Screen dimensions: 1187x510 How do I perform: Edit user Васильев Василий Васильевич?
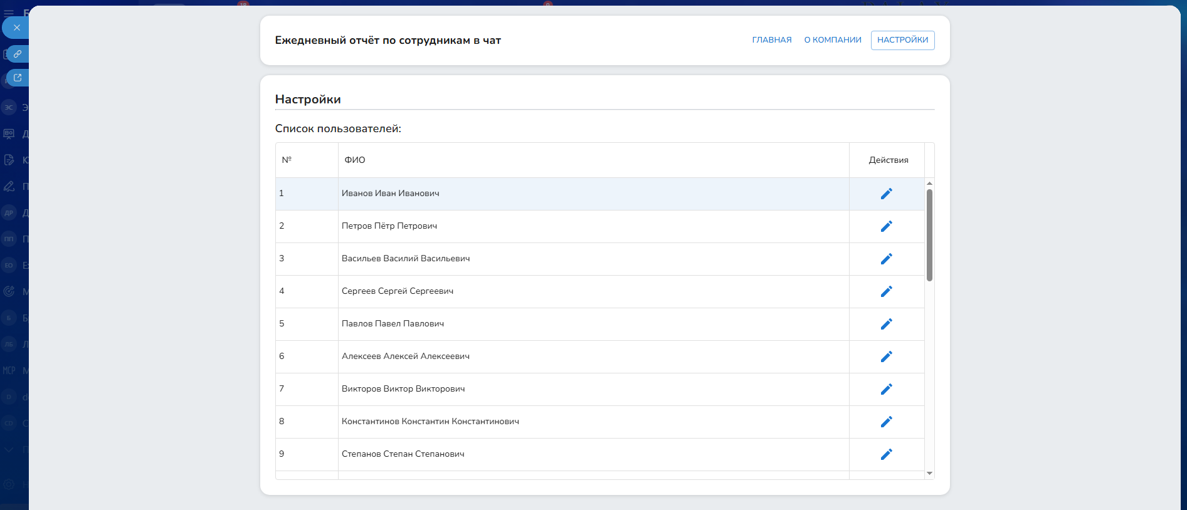(886, 259)
